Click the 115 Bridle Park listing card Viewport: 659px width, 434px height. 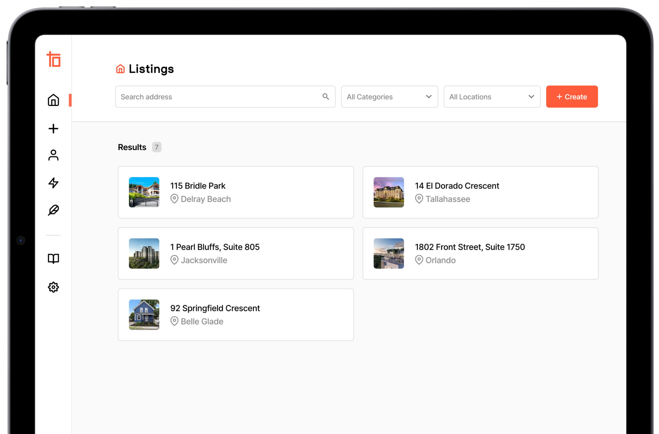tap(236, 192)
